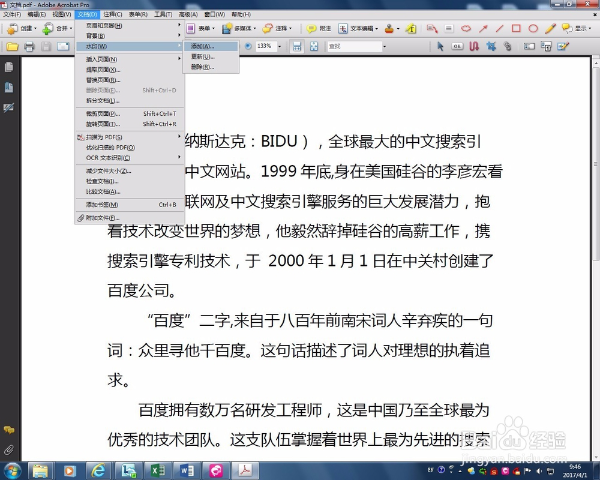This screenshot has width=600, height=480.
Task: Click the stamp tool icon
Action: tap(389, 28)
